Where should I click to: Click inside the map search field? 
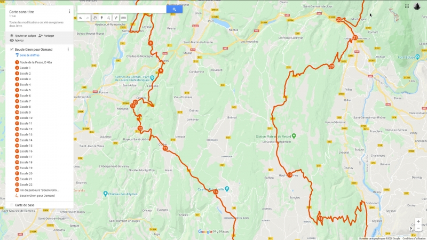click(x=122, y=9)
